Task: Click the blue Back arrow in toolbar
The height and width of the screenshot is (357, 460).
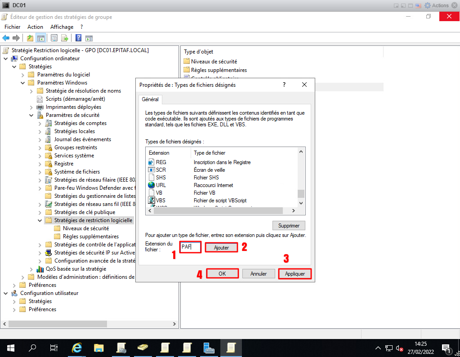Action: 6,38
